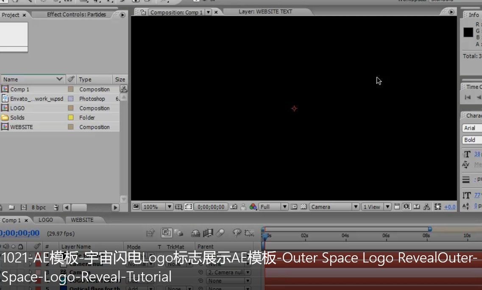
Task: Click the label swatch for WEBSITE composition
Action: pos(70,127)
